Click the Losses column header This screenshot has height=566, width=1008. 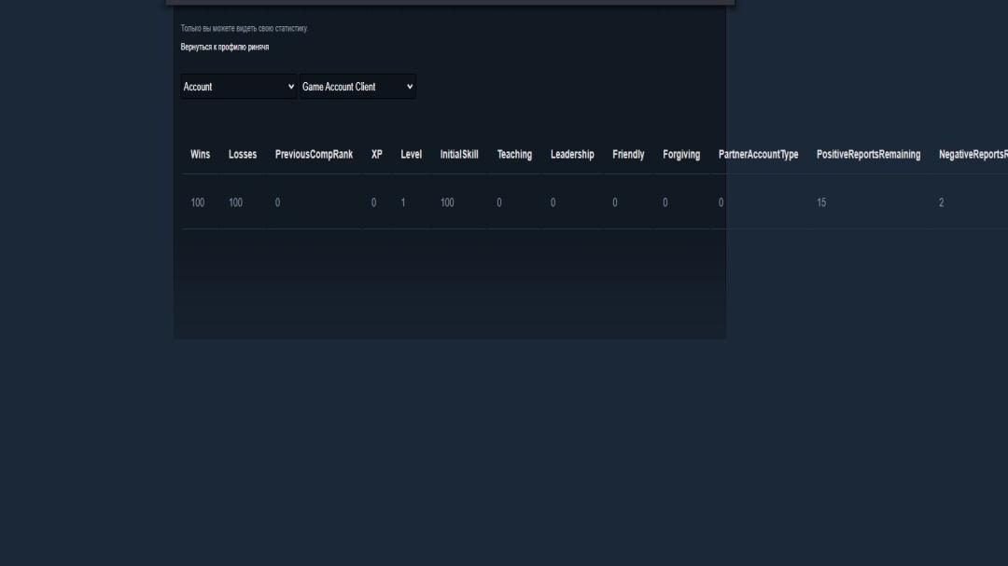(x=243, y=154)
